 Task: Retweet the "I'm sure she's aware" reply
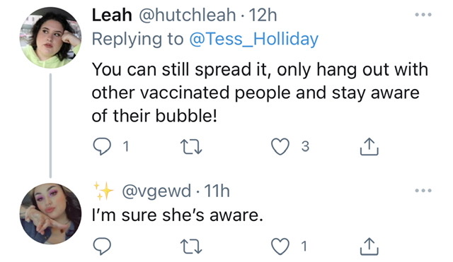pyautogui.click(x=190, y=247)
